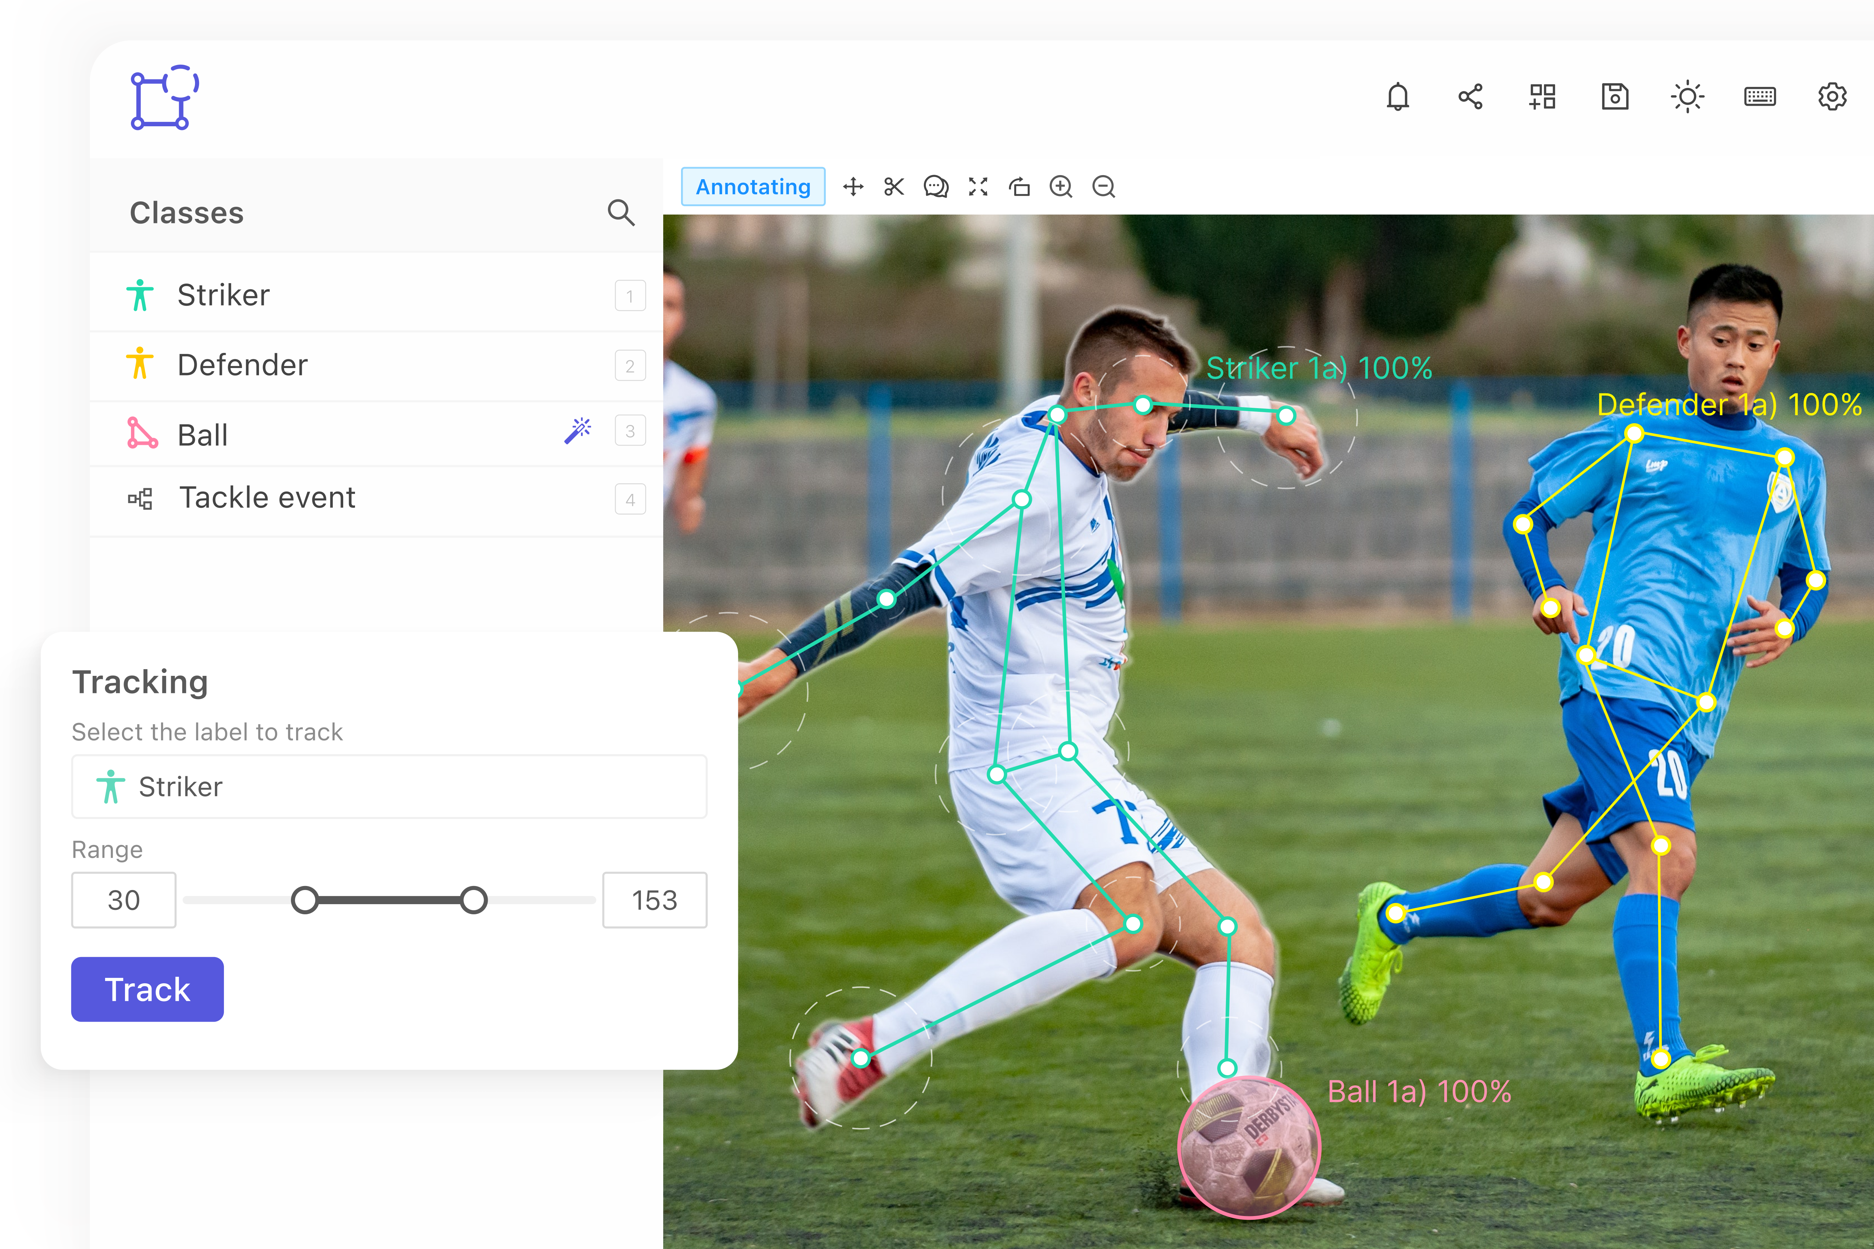The height and width of the screenshot is (1249, 1874).
Task: Select the pan/move tool in the toolbar
Action: point(853,187)
